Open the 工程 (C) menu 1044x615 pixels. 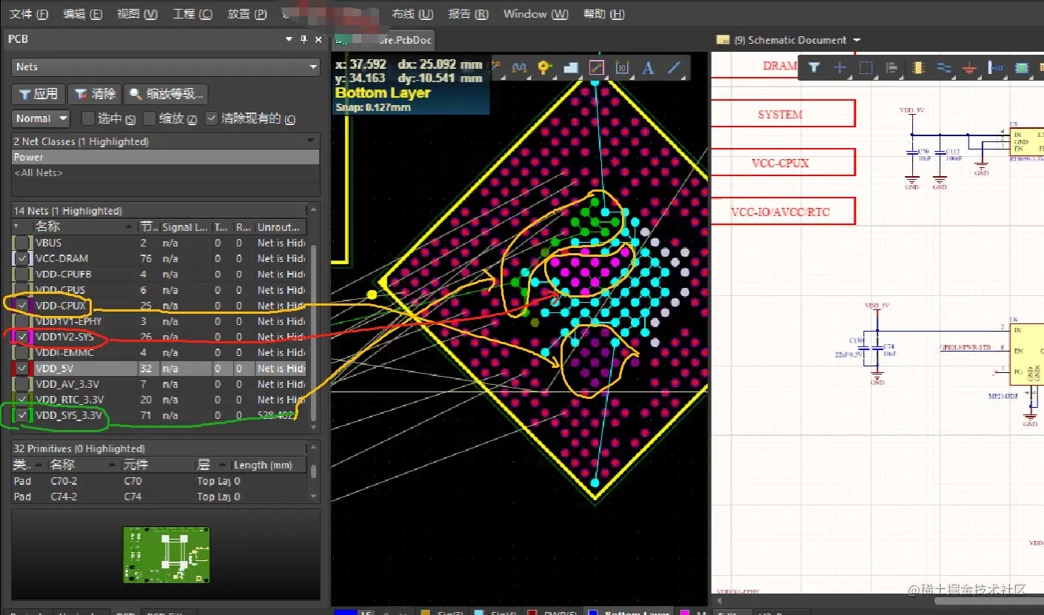(193, 14)
